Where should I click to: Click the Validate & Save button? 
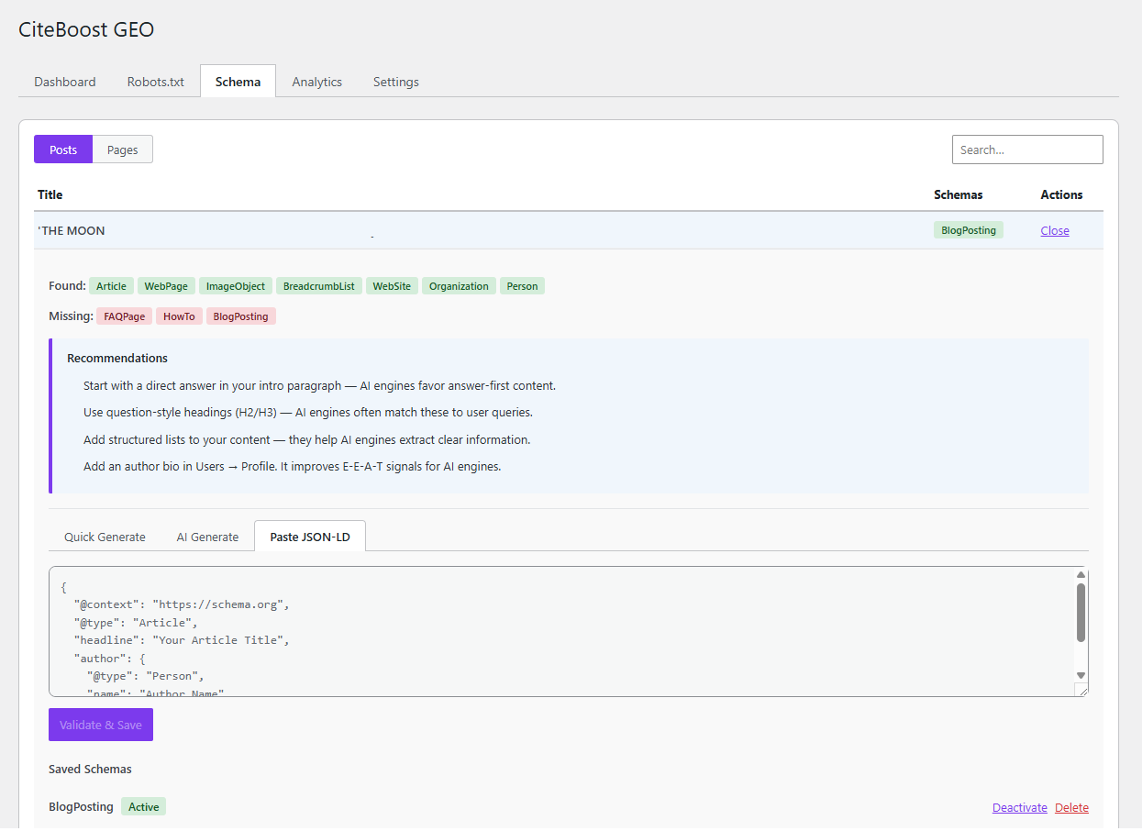(x=100, y=724)
